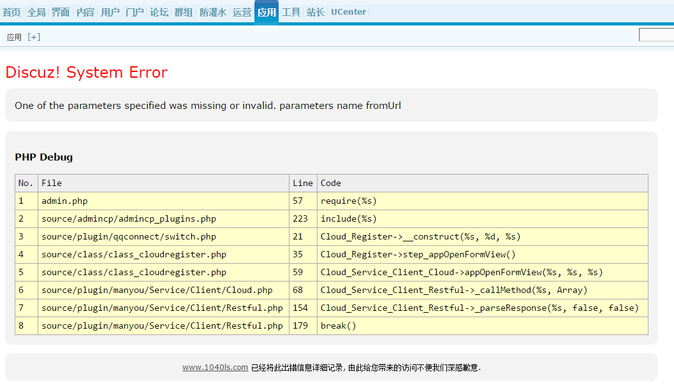Click the _callMethod(%s, Array) code cell
The width and height of the screenshot is (674, 386).
pos(483,290)
